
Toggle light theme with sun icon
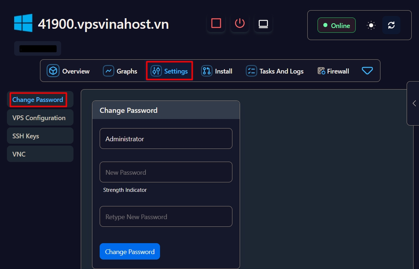coord(371,25)
